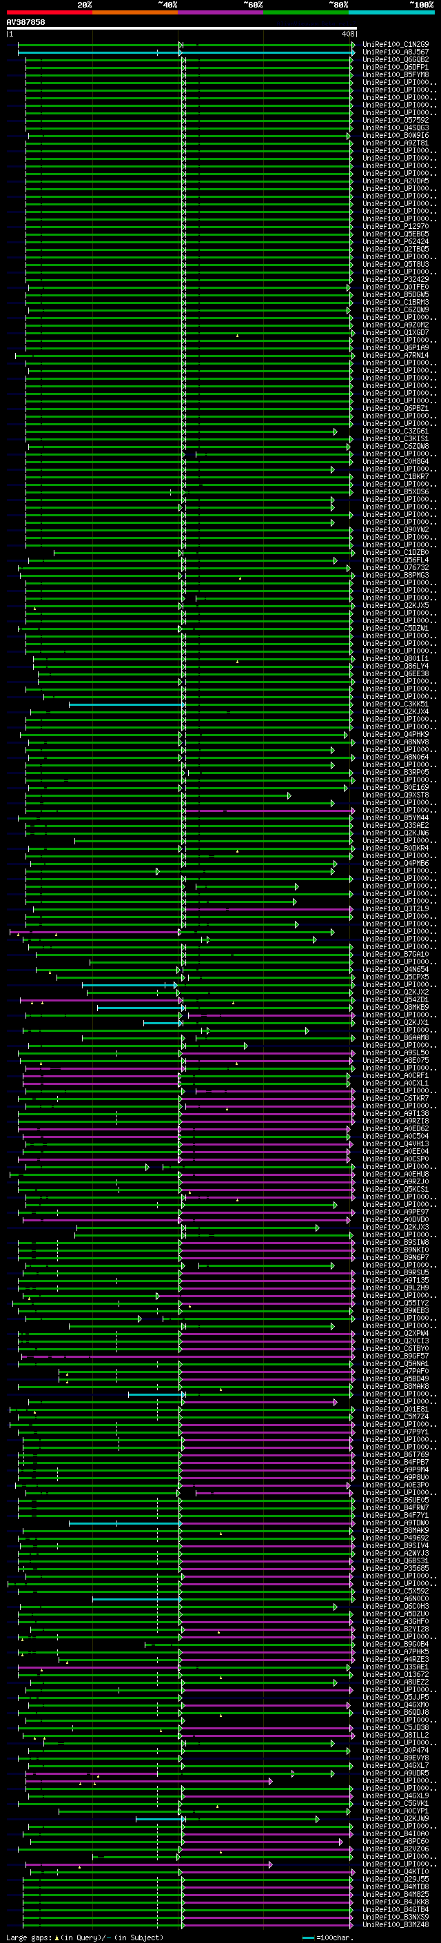Pick the UniRef100_B5XDS6 hit label

[396, 492]
